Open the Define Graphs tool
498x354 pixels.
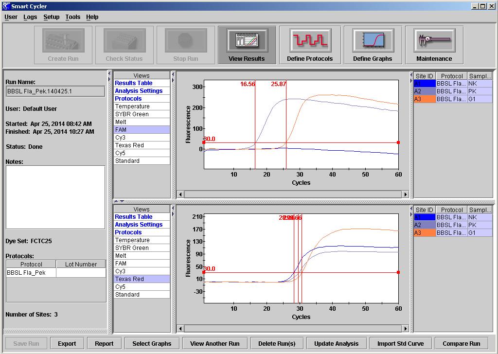point(373,45)
